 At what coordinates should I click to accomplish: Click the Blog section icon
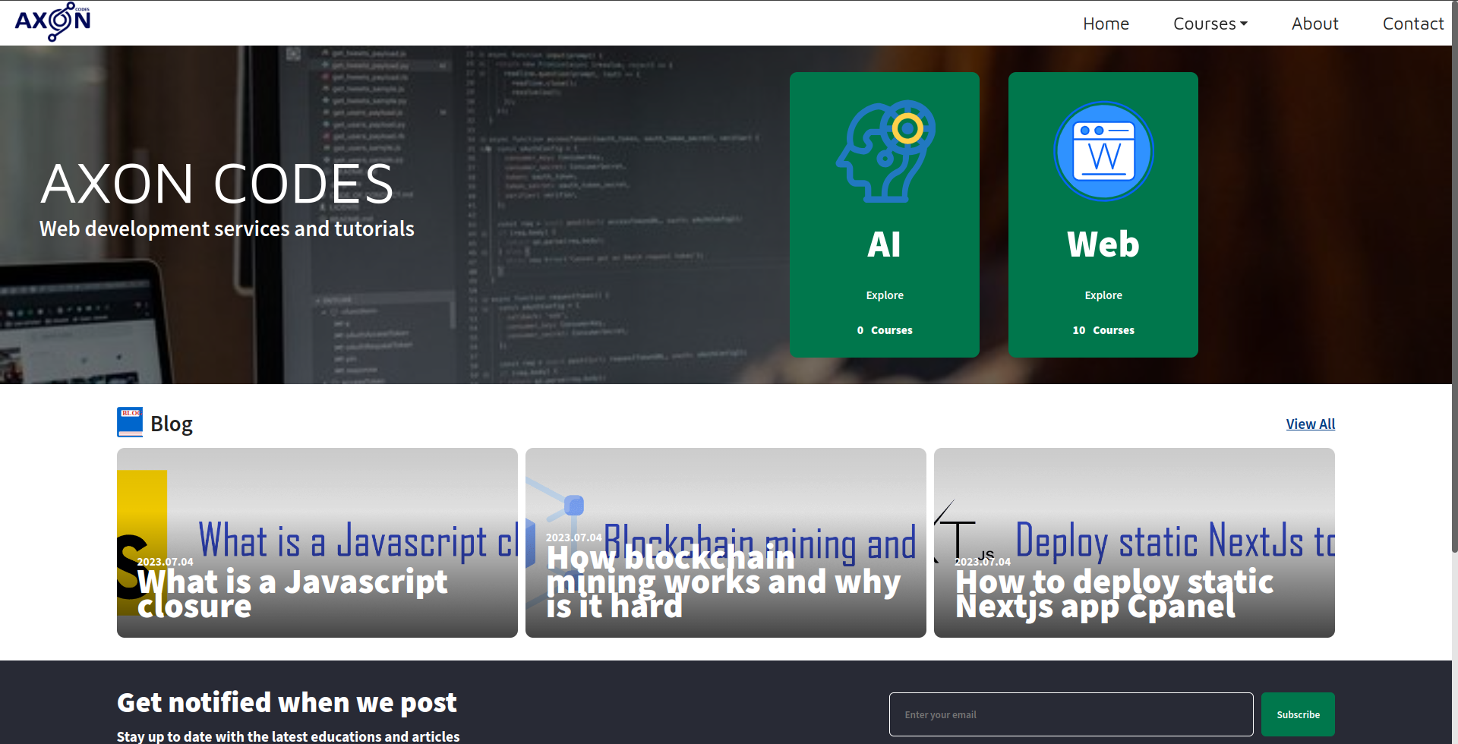tap(129, 422)
